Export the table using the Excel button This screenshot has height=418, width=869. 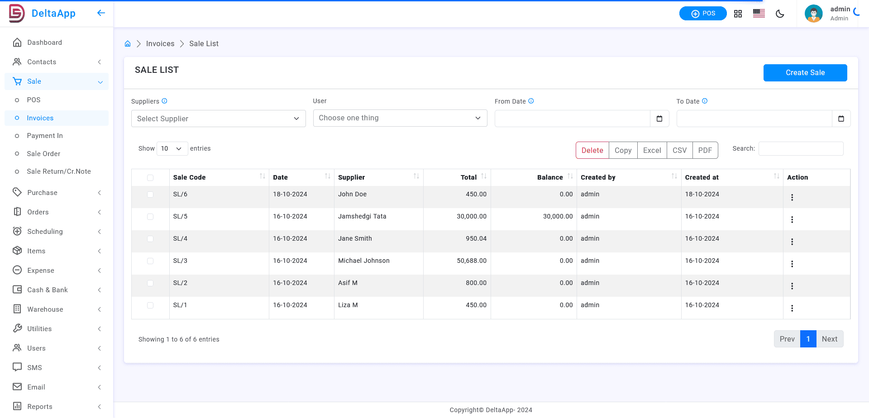(652, 150)
